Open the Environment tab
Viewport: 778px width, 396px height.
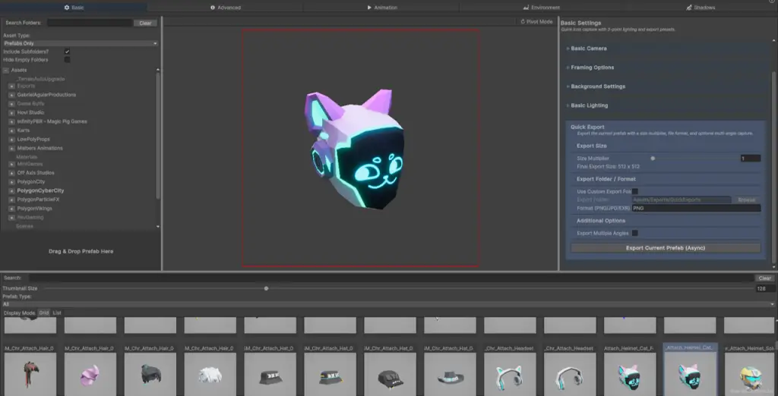click(x=542, y=8)
